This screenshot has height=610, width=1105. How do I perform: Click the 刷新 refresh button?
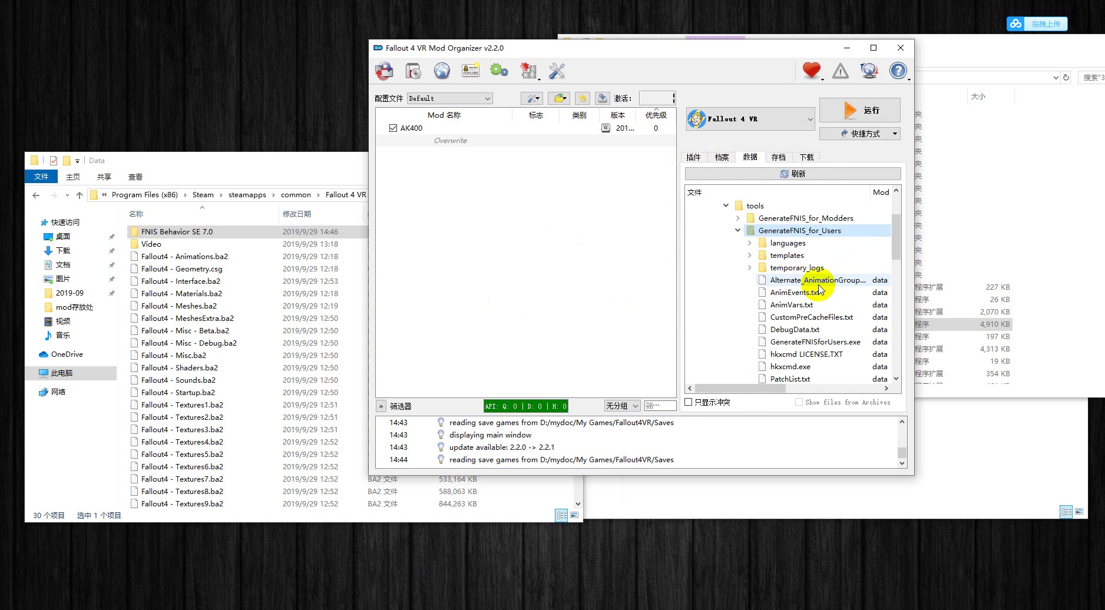tap(793, 174)
